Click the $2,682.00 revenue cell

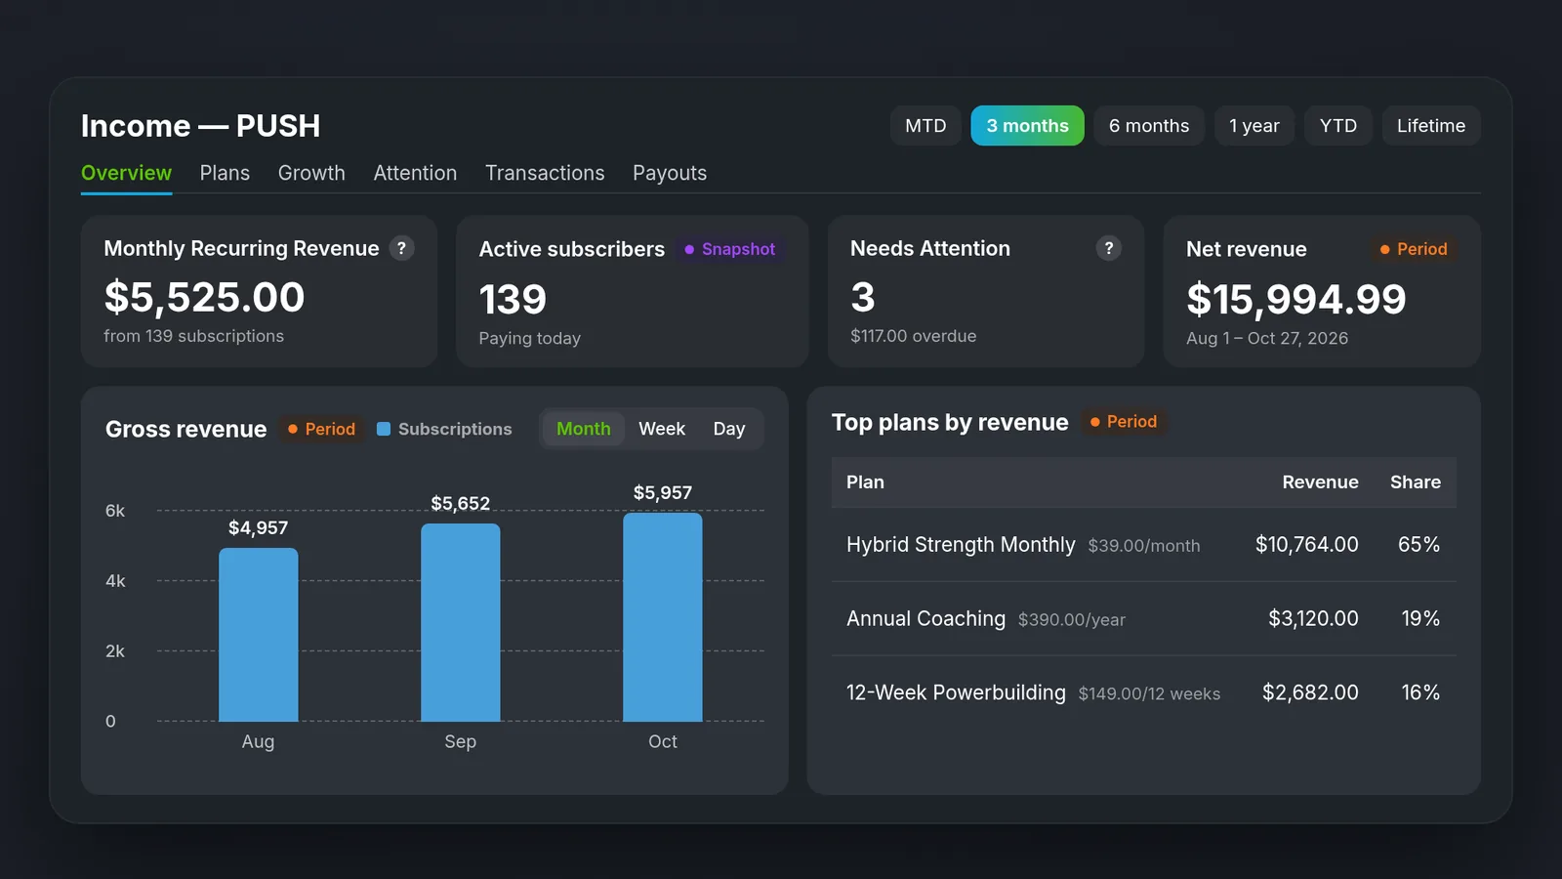coord(1310,692)
